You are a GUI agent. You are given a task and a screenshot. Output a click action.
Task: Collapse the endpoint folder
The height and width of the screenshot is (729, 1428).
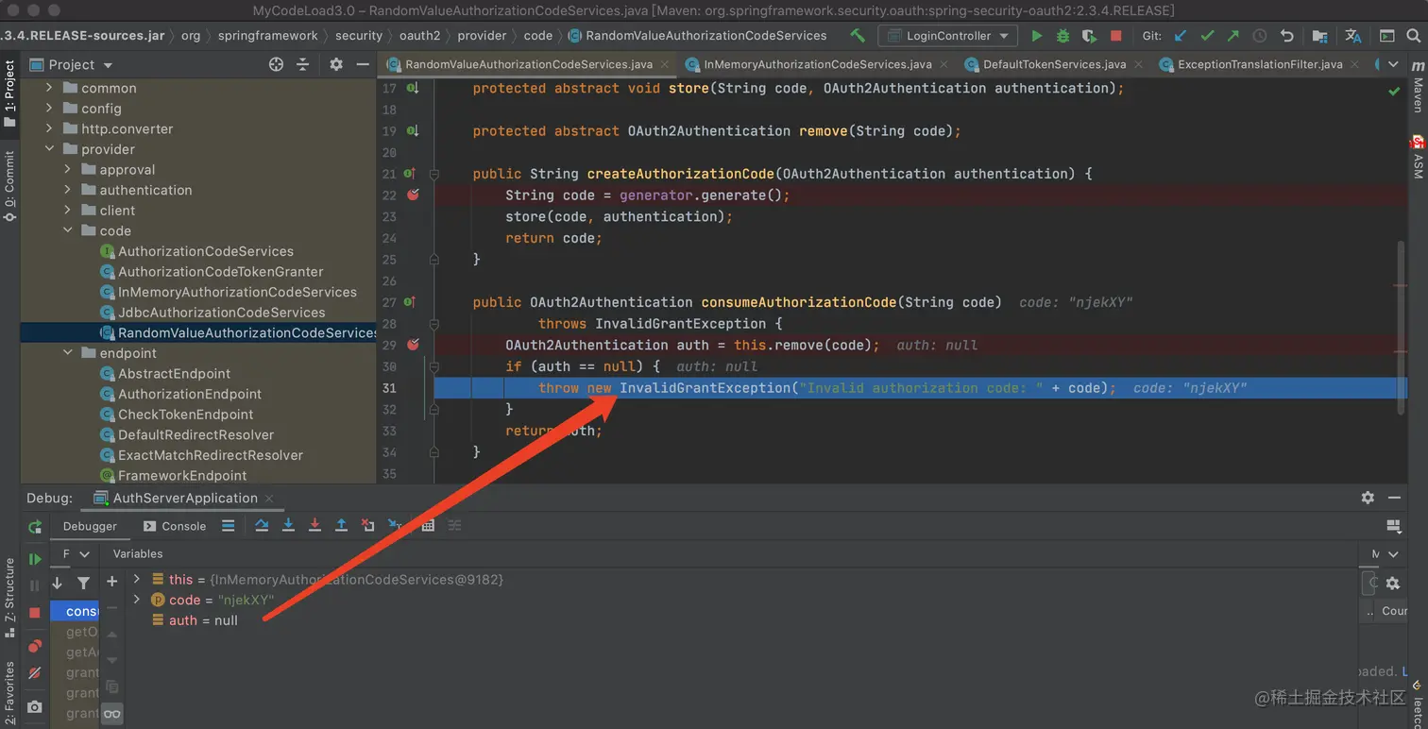[x=67, y=353]
